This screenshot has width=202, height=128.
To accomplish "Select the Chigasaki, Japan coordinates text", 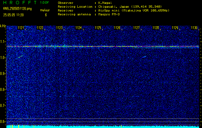I will point(130,6).
